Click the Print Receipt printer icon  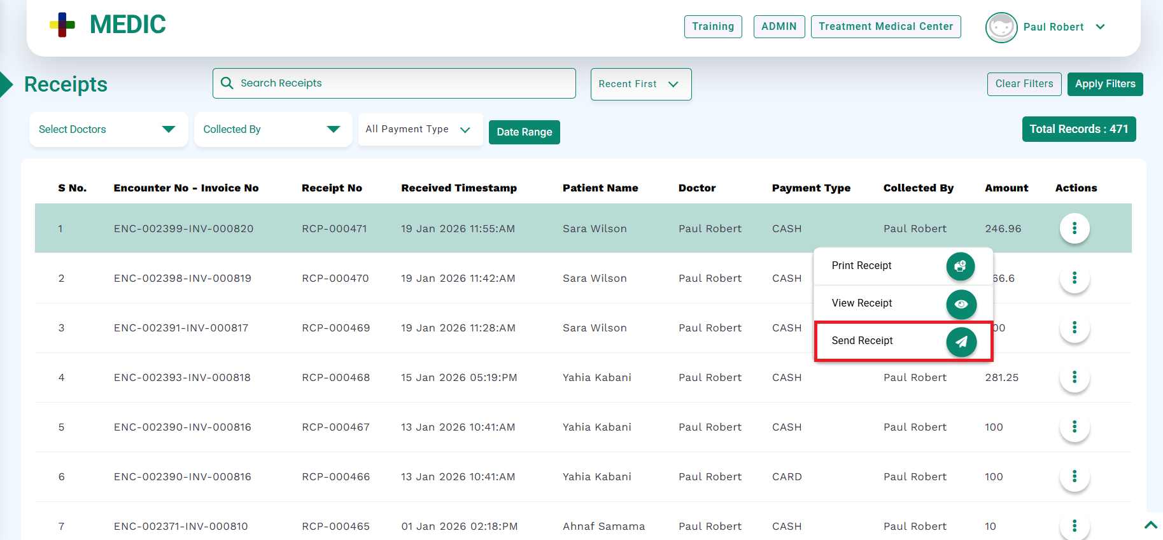960,266
